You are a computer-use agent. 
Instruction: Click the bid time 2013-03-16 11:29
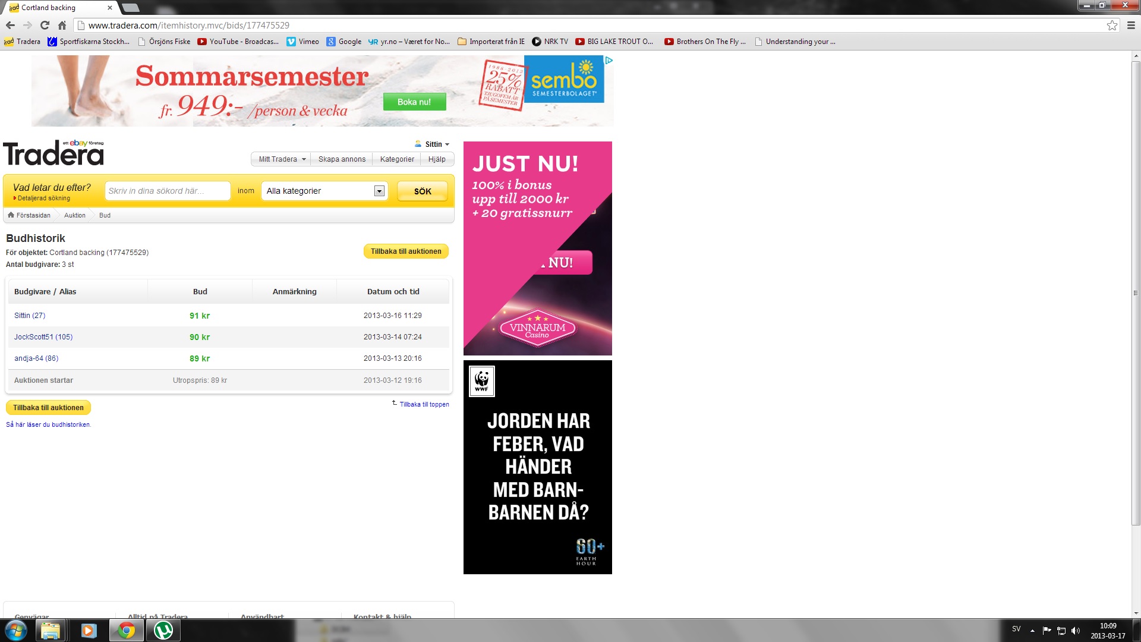(393, 316)
